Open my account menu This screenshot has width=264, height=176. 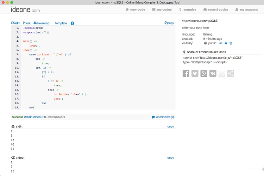click(x=246, y=10)
